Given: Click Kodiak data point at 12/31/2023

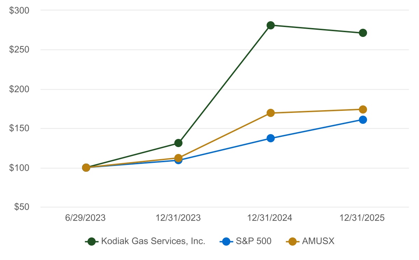Looking at the screenshot, I should point(178,143).
